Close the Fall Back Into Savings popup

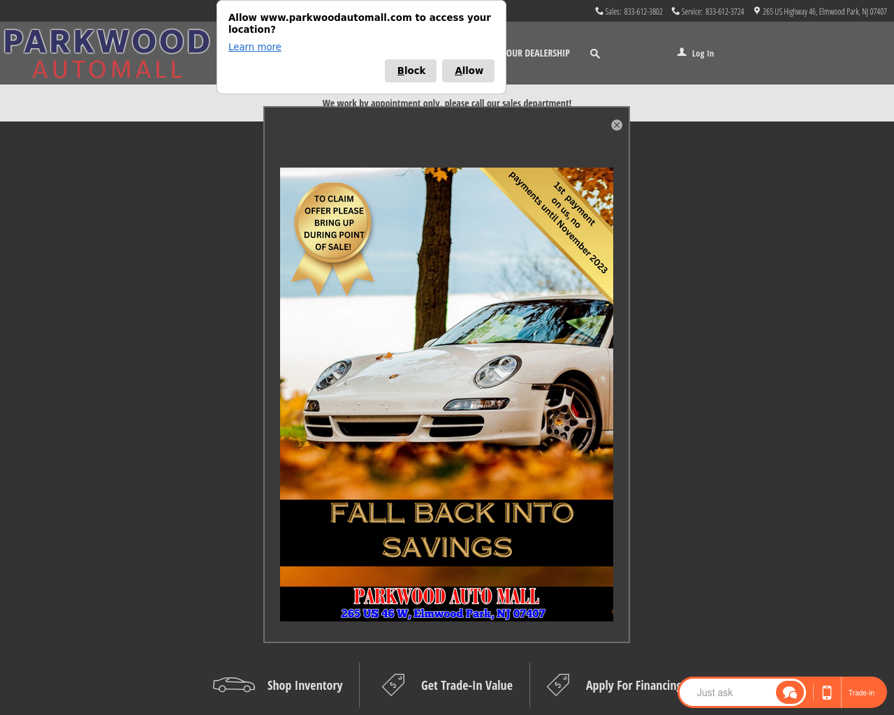pyautogui.click(x=617, y=125)
